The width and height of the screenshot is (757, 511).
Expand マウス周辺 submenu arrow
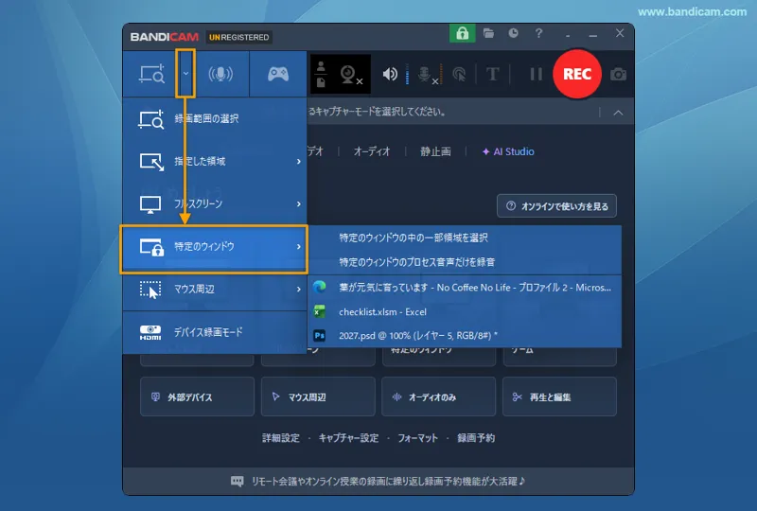click(x=299, y=290)
